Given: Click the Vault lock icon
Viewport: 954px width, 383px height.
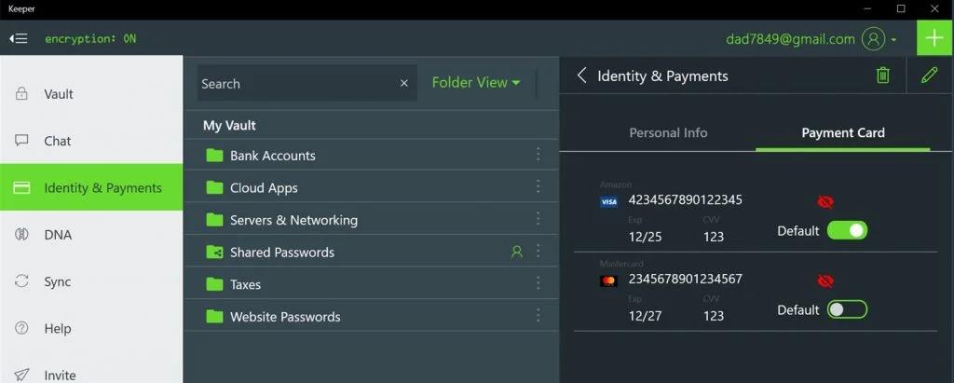Looking at the screenshot, I should pyautogui.click(x=22, y=94).
